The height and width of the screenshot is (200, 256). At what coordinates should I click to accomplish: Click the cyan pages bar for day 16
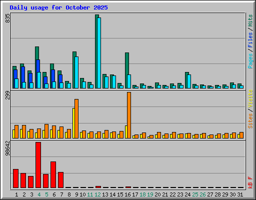pos(129,81)
